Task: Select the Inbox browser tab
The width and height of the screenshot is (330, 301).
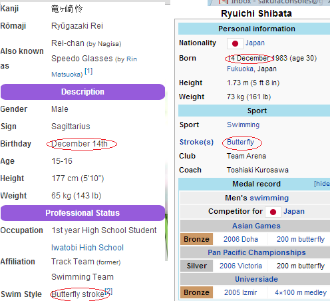Action: pos(269,2)
